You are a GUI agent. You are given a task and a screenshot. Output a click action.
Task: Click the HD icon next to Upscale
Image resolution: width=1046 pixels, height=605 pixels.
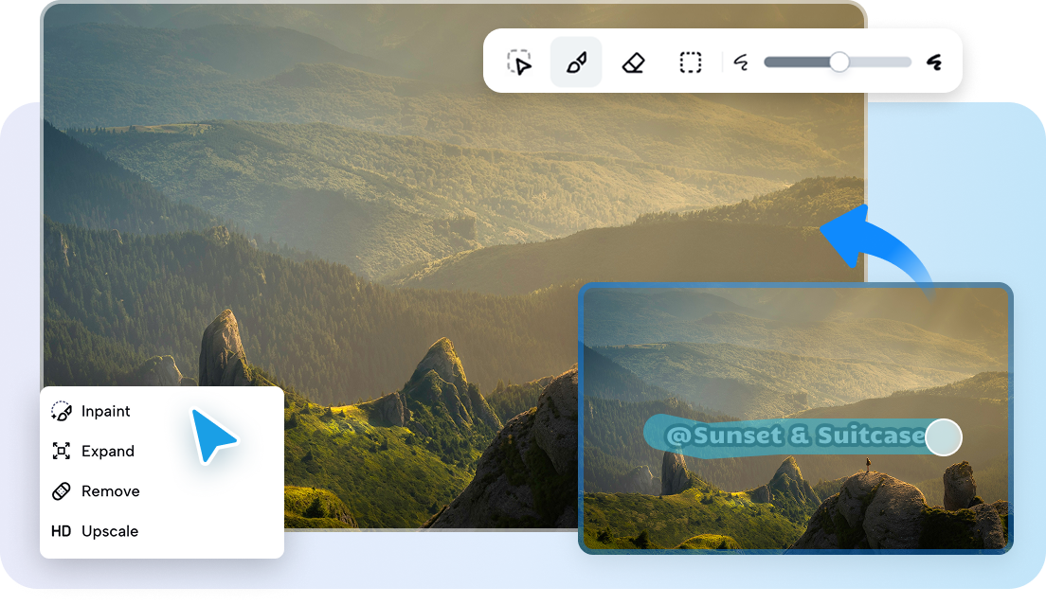click(61, 531)
